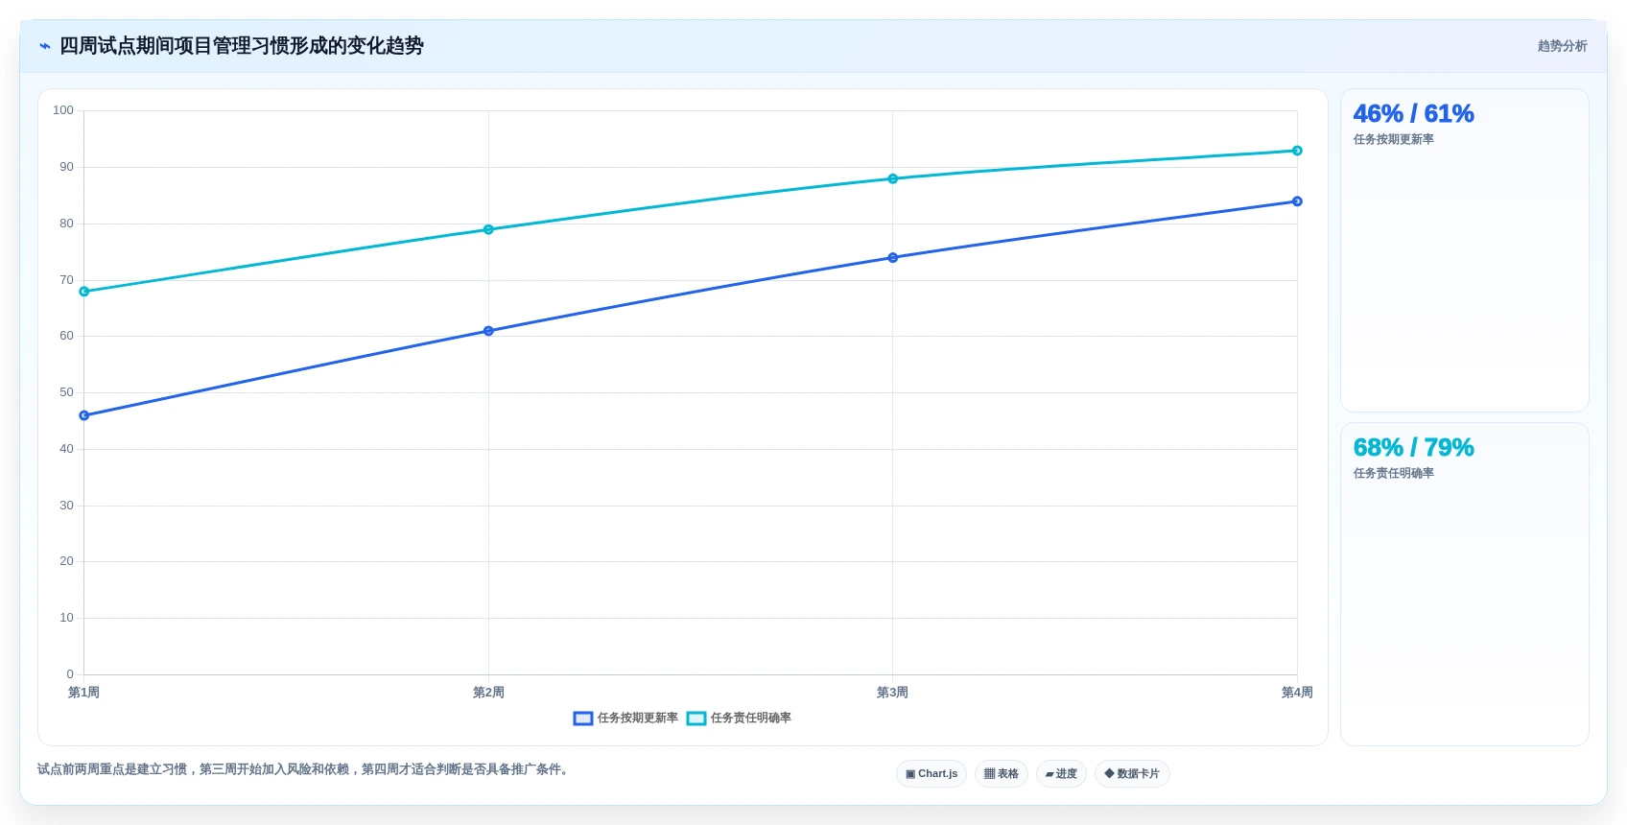
Task: Click the 任务责任明确率 card caption
Action: (x=1393, y=474)
